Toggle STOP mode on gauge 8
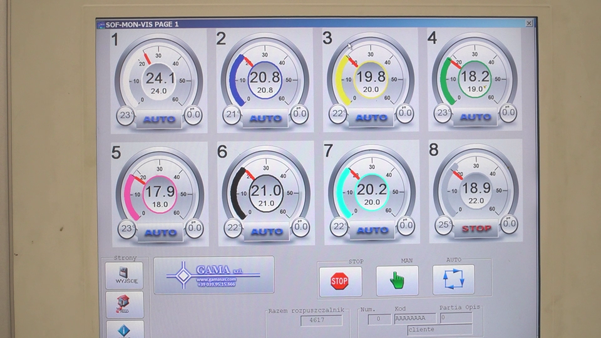The image size is (601, 338). (x=476, y=228)
